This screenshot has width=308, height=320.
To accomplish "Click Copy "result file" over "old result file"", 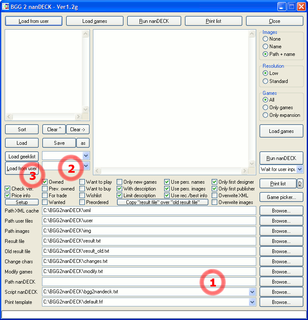I will pyautogui.click(x=162, y=202).
